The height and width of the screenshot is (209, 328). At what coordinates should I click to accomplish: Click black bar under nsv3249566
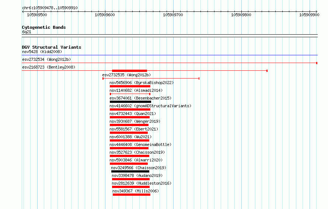(130, 171)
